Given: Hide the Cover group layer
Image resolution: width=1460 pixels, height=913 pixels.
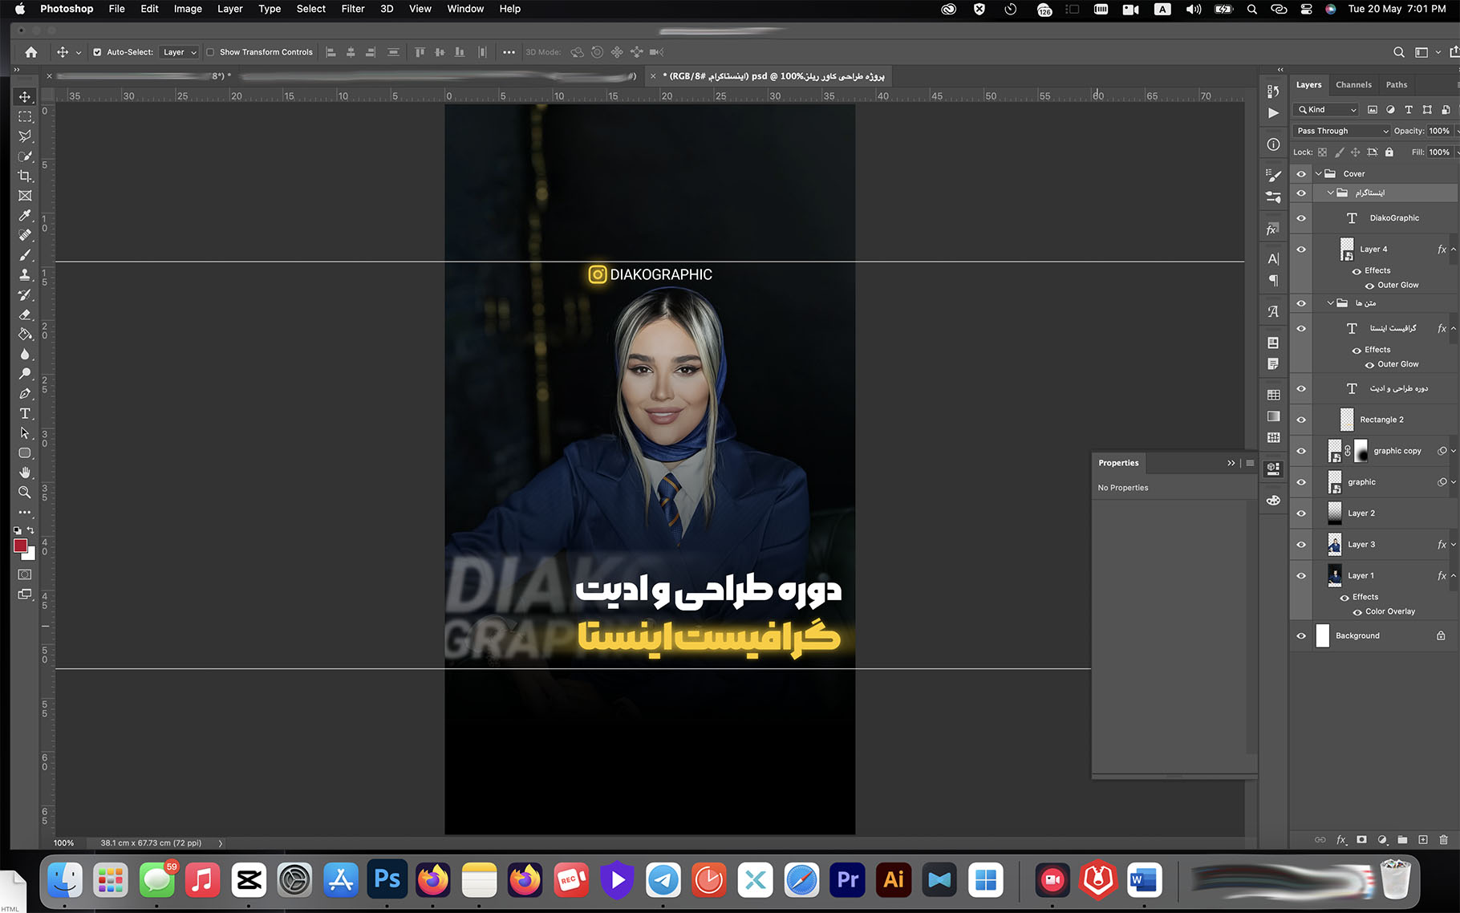Looking at the screenshot, I should 1301,174.
